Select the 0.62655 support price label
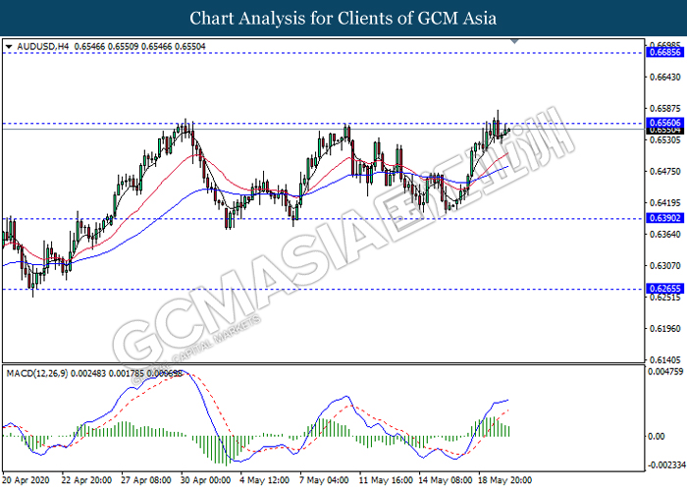 click(664, 289)
